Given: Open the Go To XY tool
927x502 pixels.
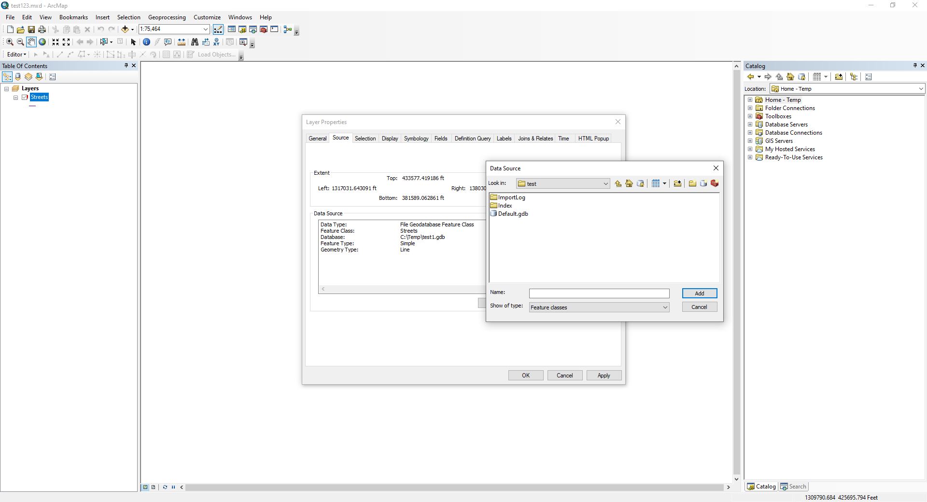Looking at the screenshot, I should pyautogui.click(x=216, y=42).
